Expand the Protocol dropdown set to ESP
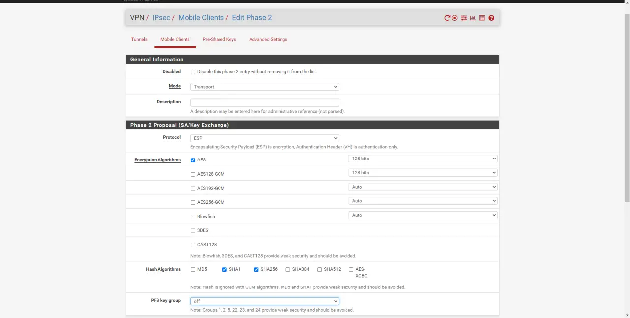The width and height of the screenshot is (630, 318). pos(264,138)
